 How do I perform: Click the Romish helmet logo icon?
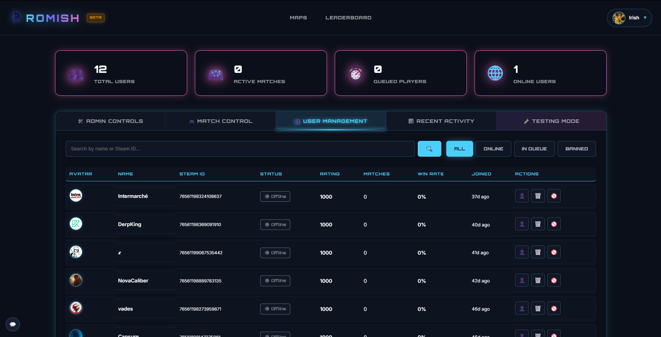(x=16, y=17)
